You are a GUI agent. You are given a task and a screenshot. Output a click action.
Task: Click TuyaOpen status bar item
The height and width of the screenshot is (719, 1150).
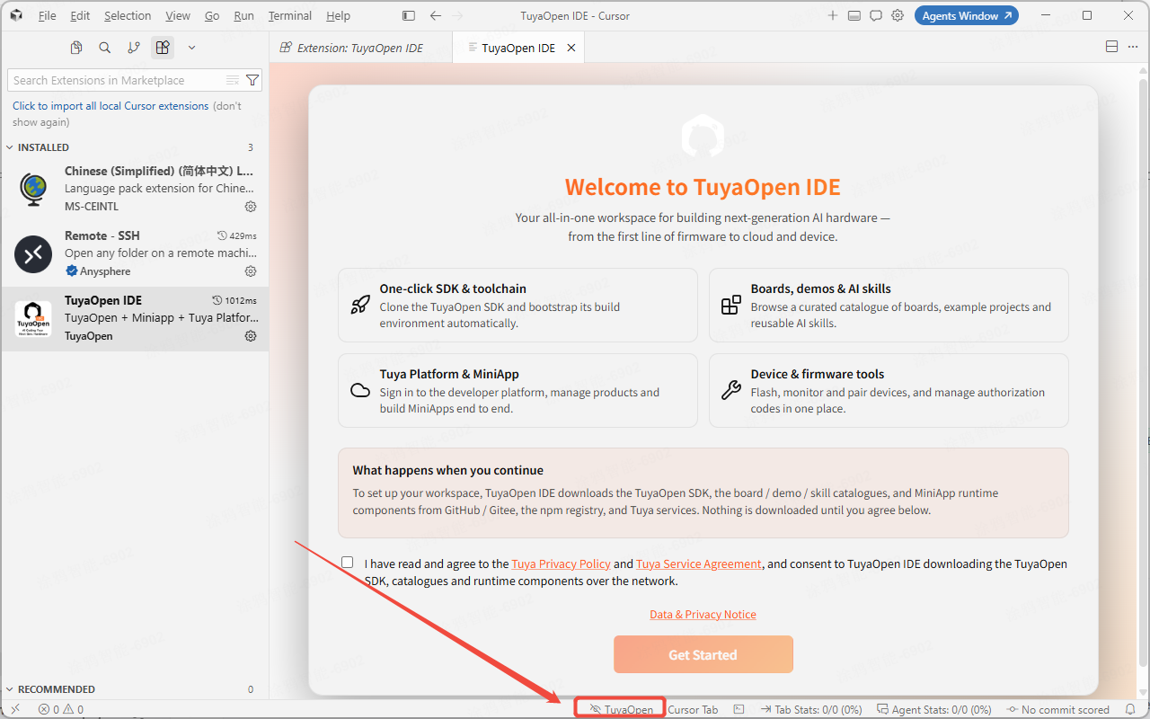621,709
